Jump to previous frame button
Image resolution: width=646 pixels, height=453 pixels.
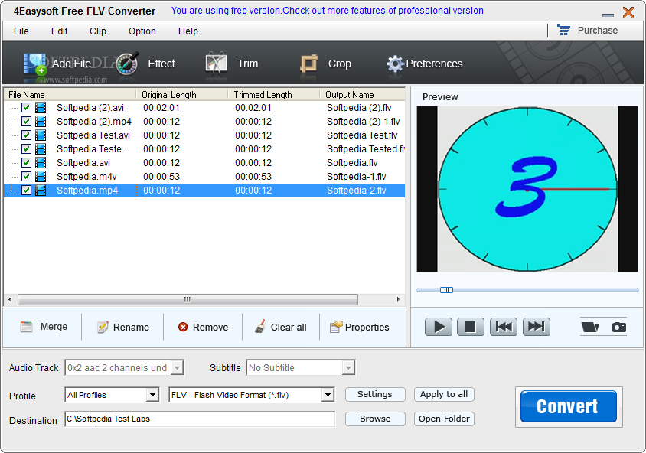click(x=504, y=327)
